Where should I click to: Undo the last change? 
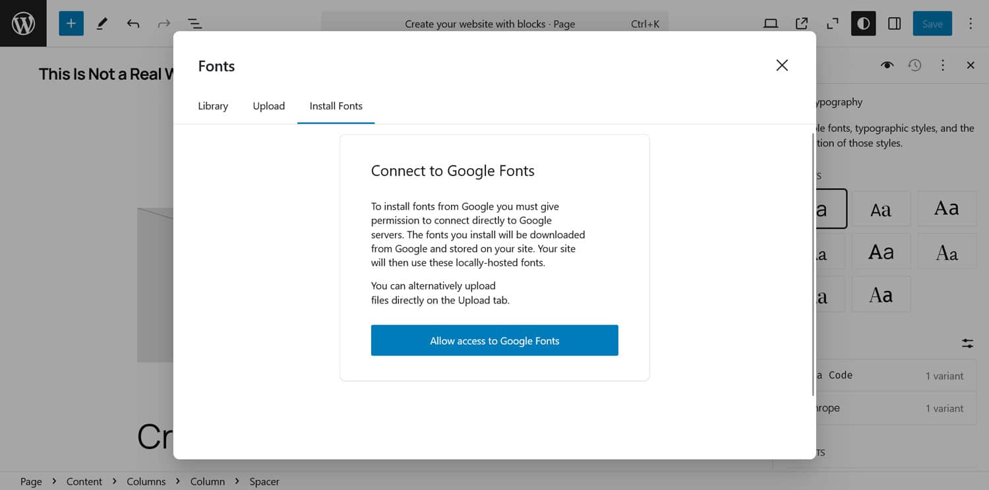[x=133, y=24]
